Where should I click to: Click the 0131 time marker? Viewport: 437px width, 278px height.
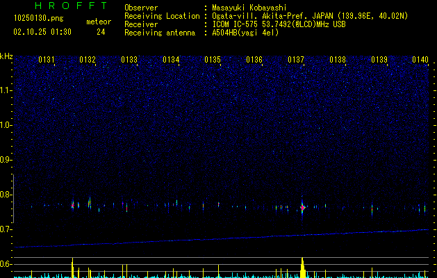click(x=47, y=60)
